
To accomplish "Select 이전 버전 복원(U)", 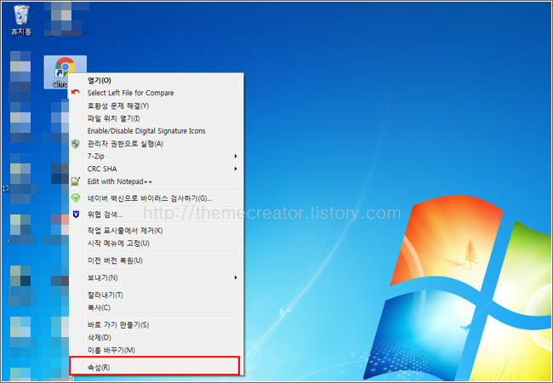I will click(x=157, y=260).
